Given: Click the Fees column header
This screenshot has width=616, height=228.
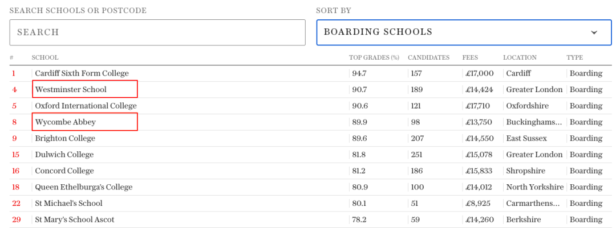Looking at the screenshot, I should pyautogui.click(x=470, y=57).
